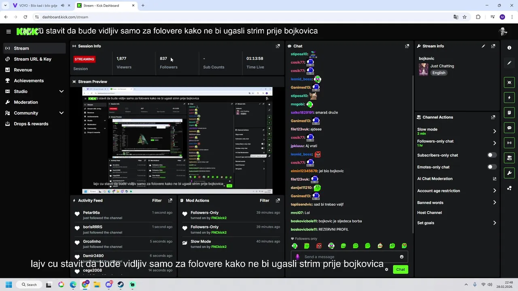Open Discord from the taskbar
This screenshot has width=518, height=291.
[x=108, y=285]
